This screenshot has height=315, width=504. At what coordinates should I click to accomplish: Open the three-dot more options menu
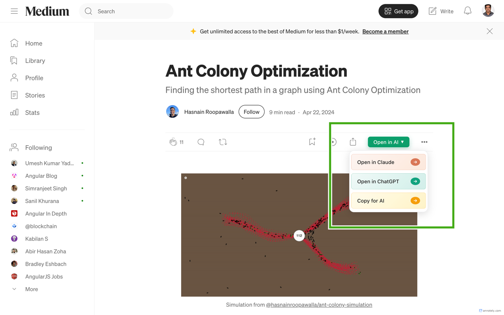pos(424,142)
